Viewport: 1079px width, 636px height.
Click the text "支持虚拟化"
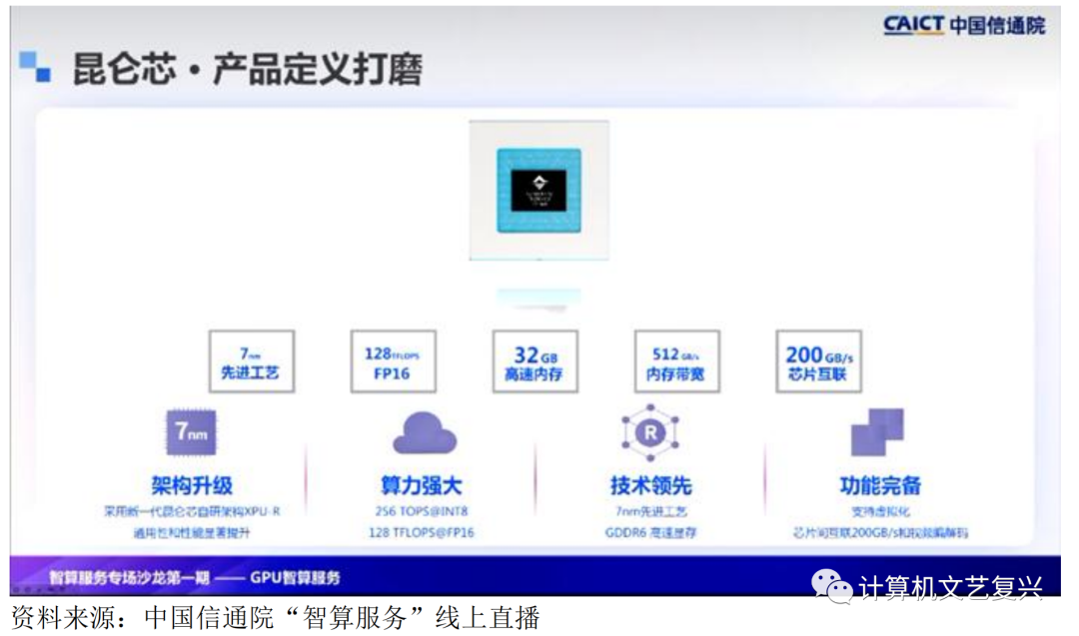(880, 511)
